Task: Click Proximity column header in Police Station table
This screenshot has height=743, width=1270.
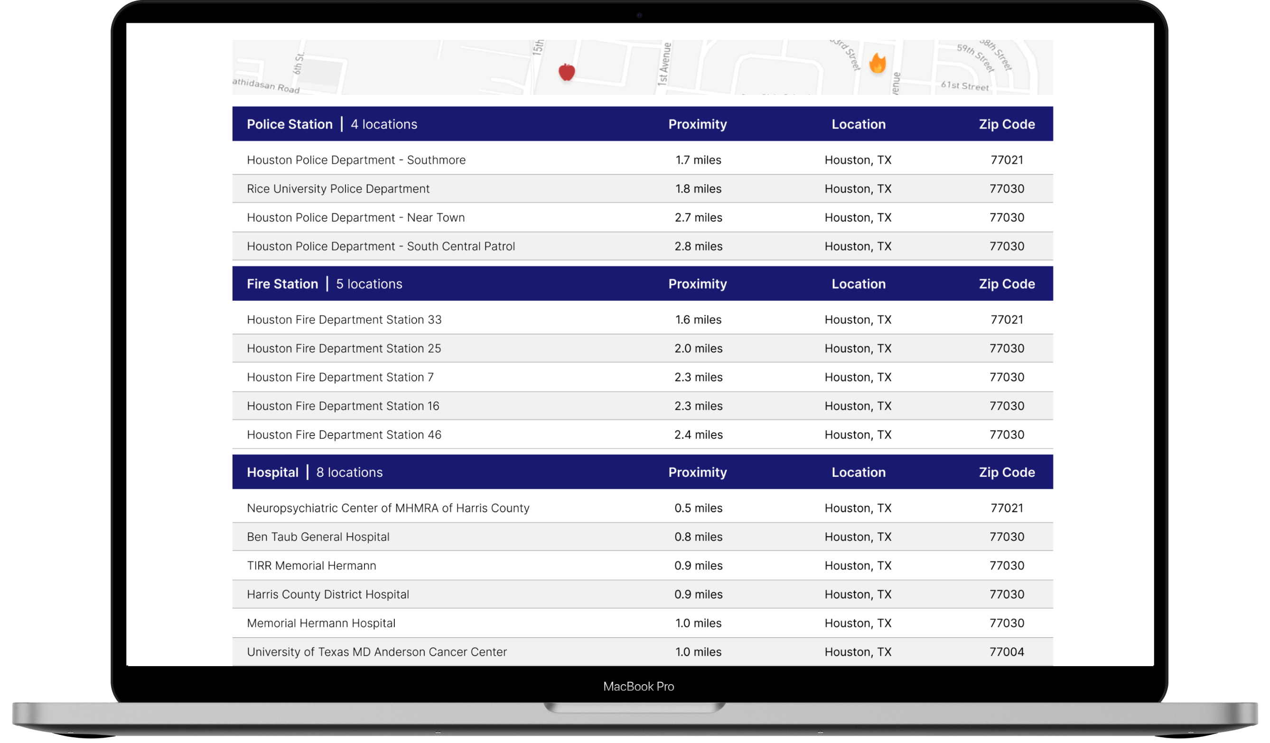Action: click(698, 124)
